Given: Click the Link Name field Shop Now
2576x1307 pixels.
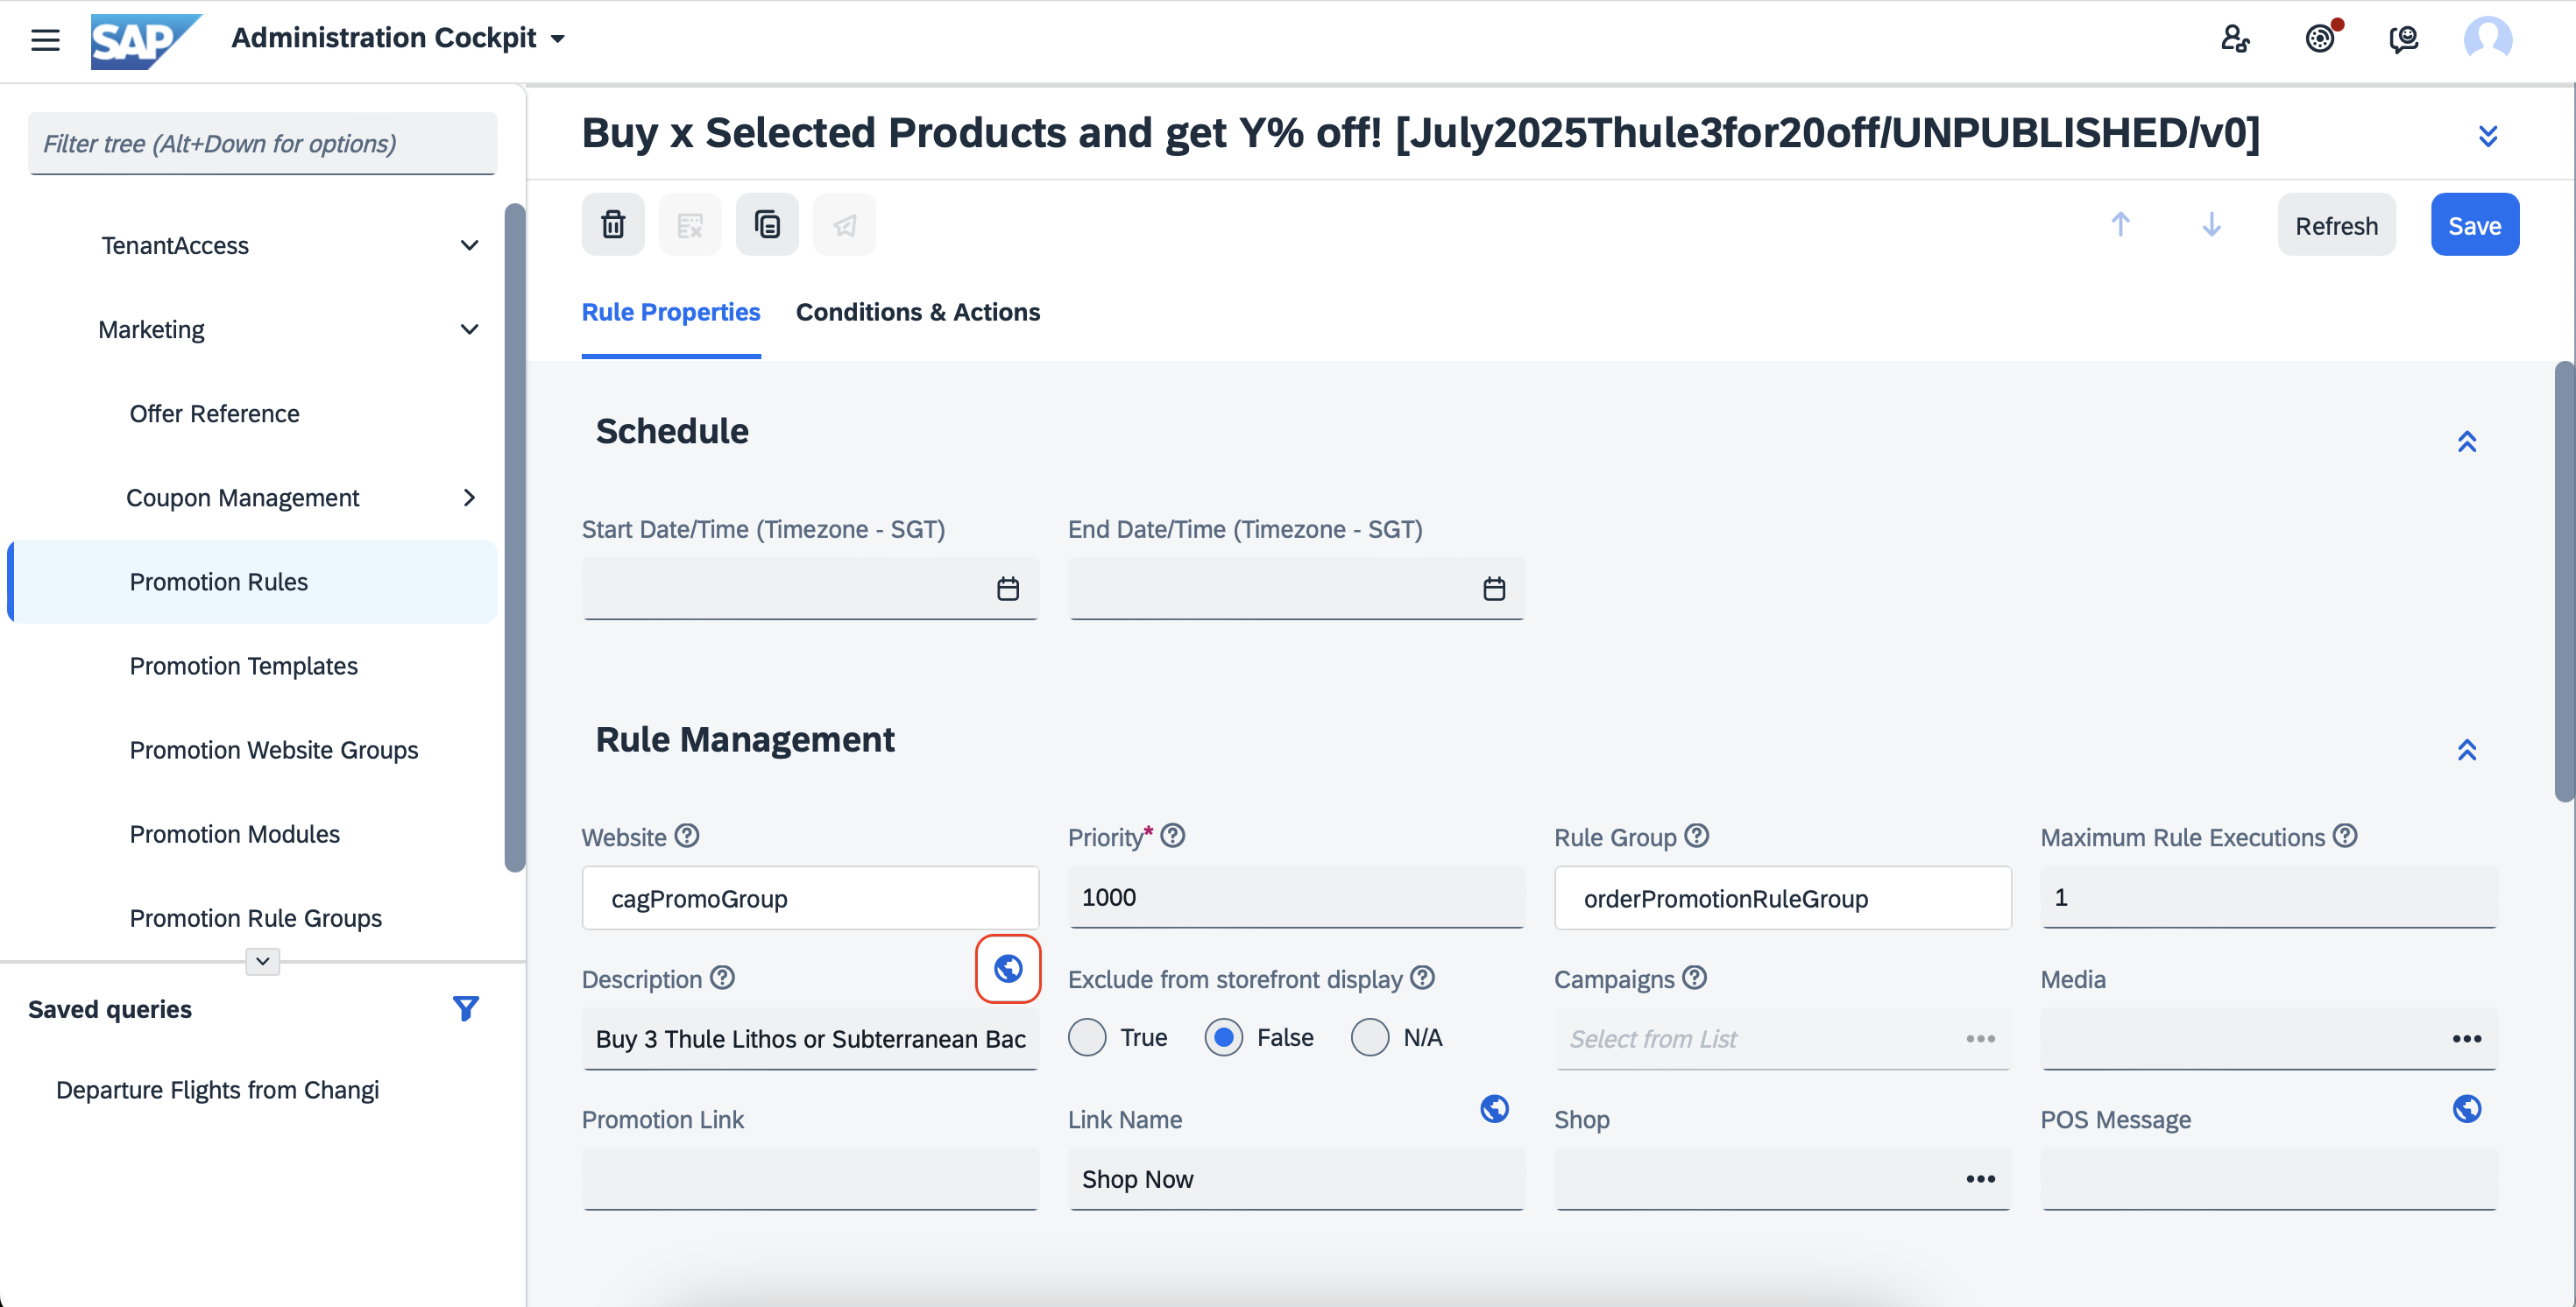Looking at the screenshot, I should coord(1295,1178).
